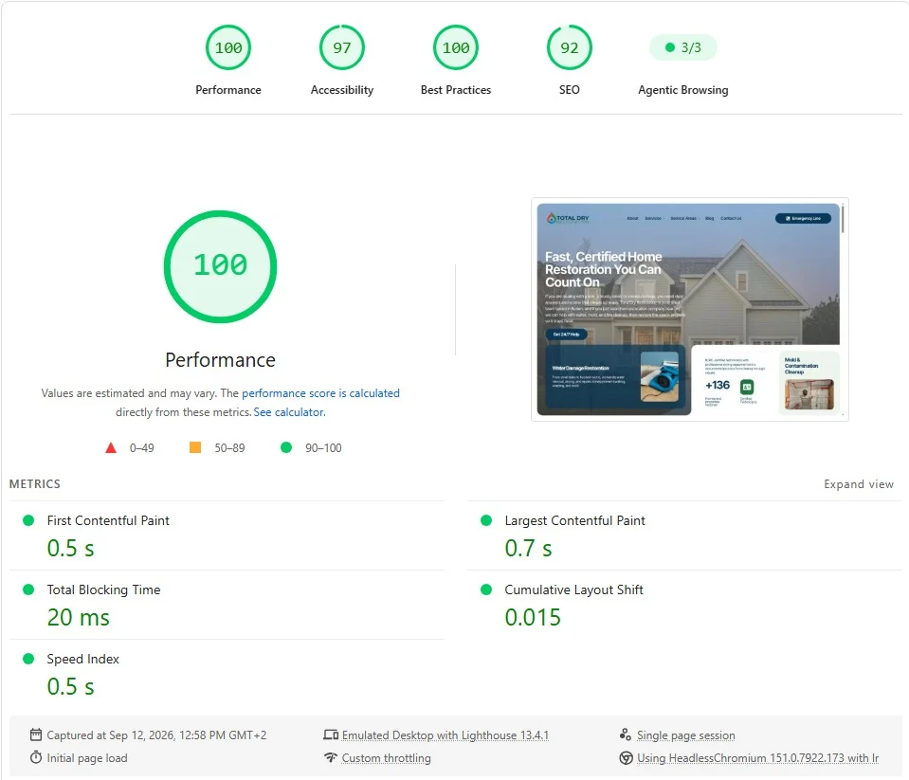Select the SEO score gauge
The height and width of the screenshot is (780, 909).
point(570,47)
